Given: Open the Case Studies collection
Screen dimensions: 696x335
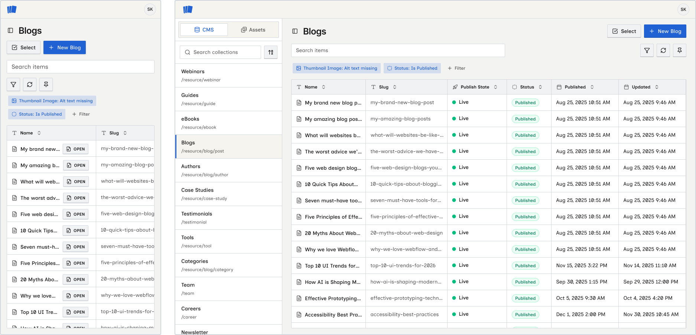Looking at the screenshot, I should click(228, 194).
